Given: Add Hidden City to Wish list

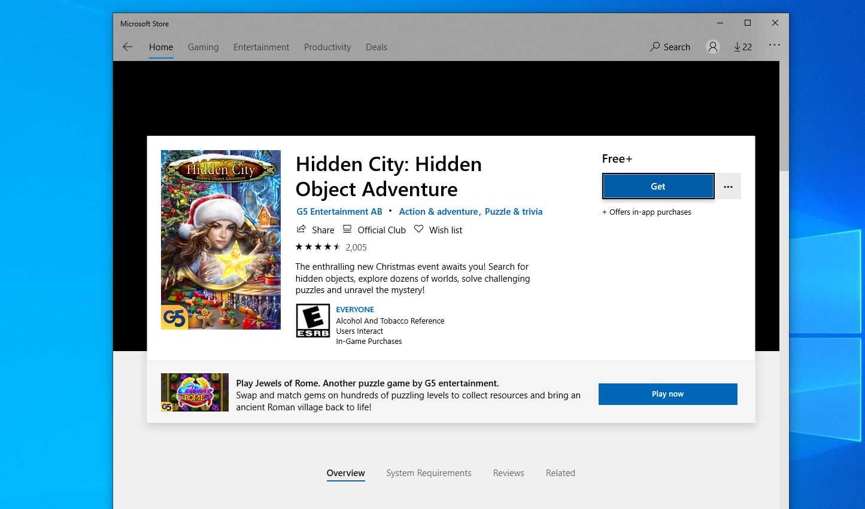Looking at the screenshot, I should [x=438, y=230].
